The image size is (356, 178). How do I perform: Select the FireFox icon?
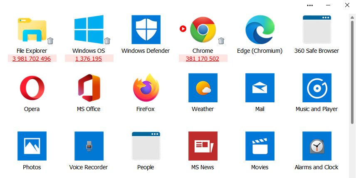pos(146,88)
